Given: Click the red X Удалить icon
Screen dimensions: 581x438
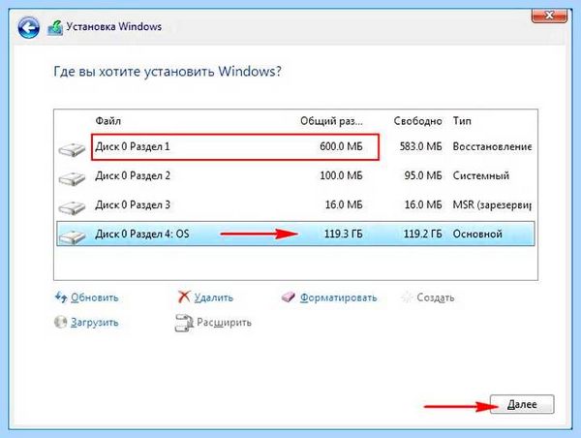Looking at the screenshot, I should pyautogui.click(x=184, y=297).
